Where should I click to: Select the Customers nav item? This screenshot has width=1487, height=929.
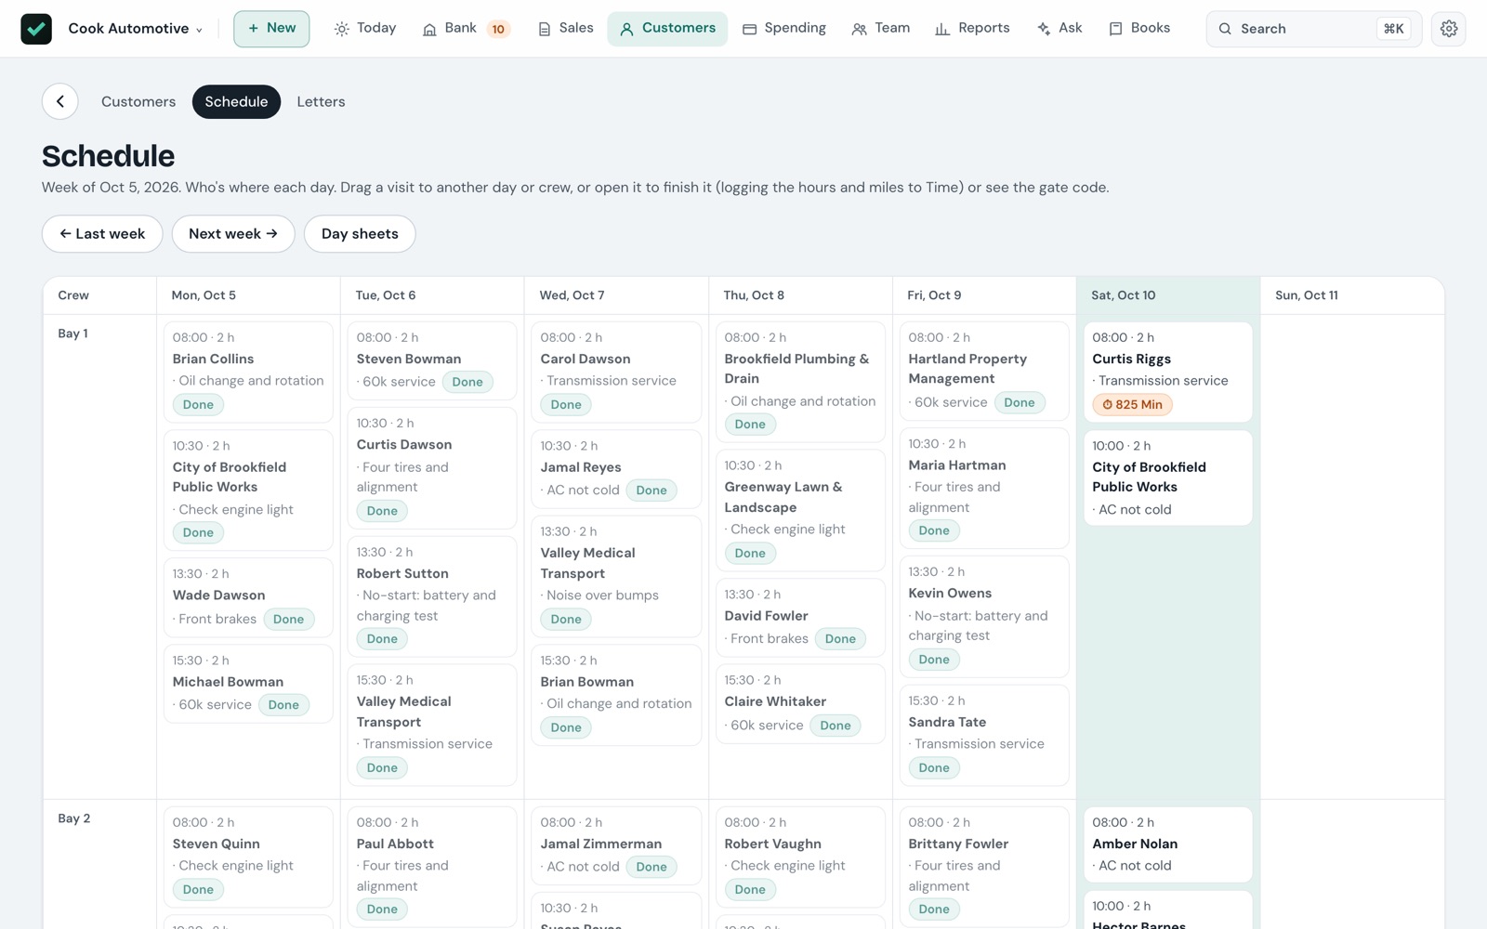click(667, 29)
